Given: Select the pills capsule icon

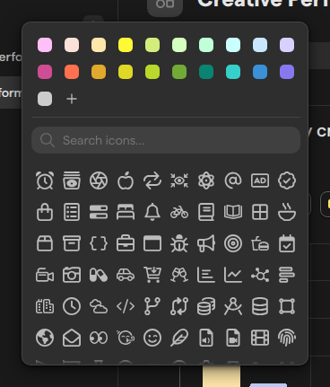Looking at the screenshot, I should 99,275.
